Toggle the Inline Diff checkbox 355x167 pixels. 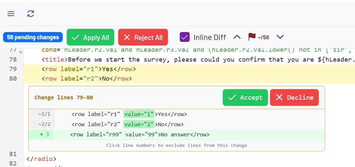tap(185, 37)
